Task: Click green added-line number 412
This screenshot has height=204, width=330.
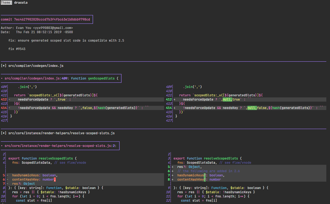Action: coord(169,99)
